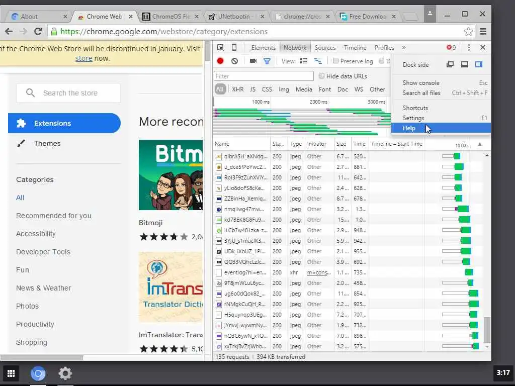Clear the network log
This screenshot has width=515, height=386.
(234, 61)
